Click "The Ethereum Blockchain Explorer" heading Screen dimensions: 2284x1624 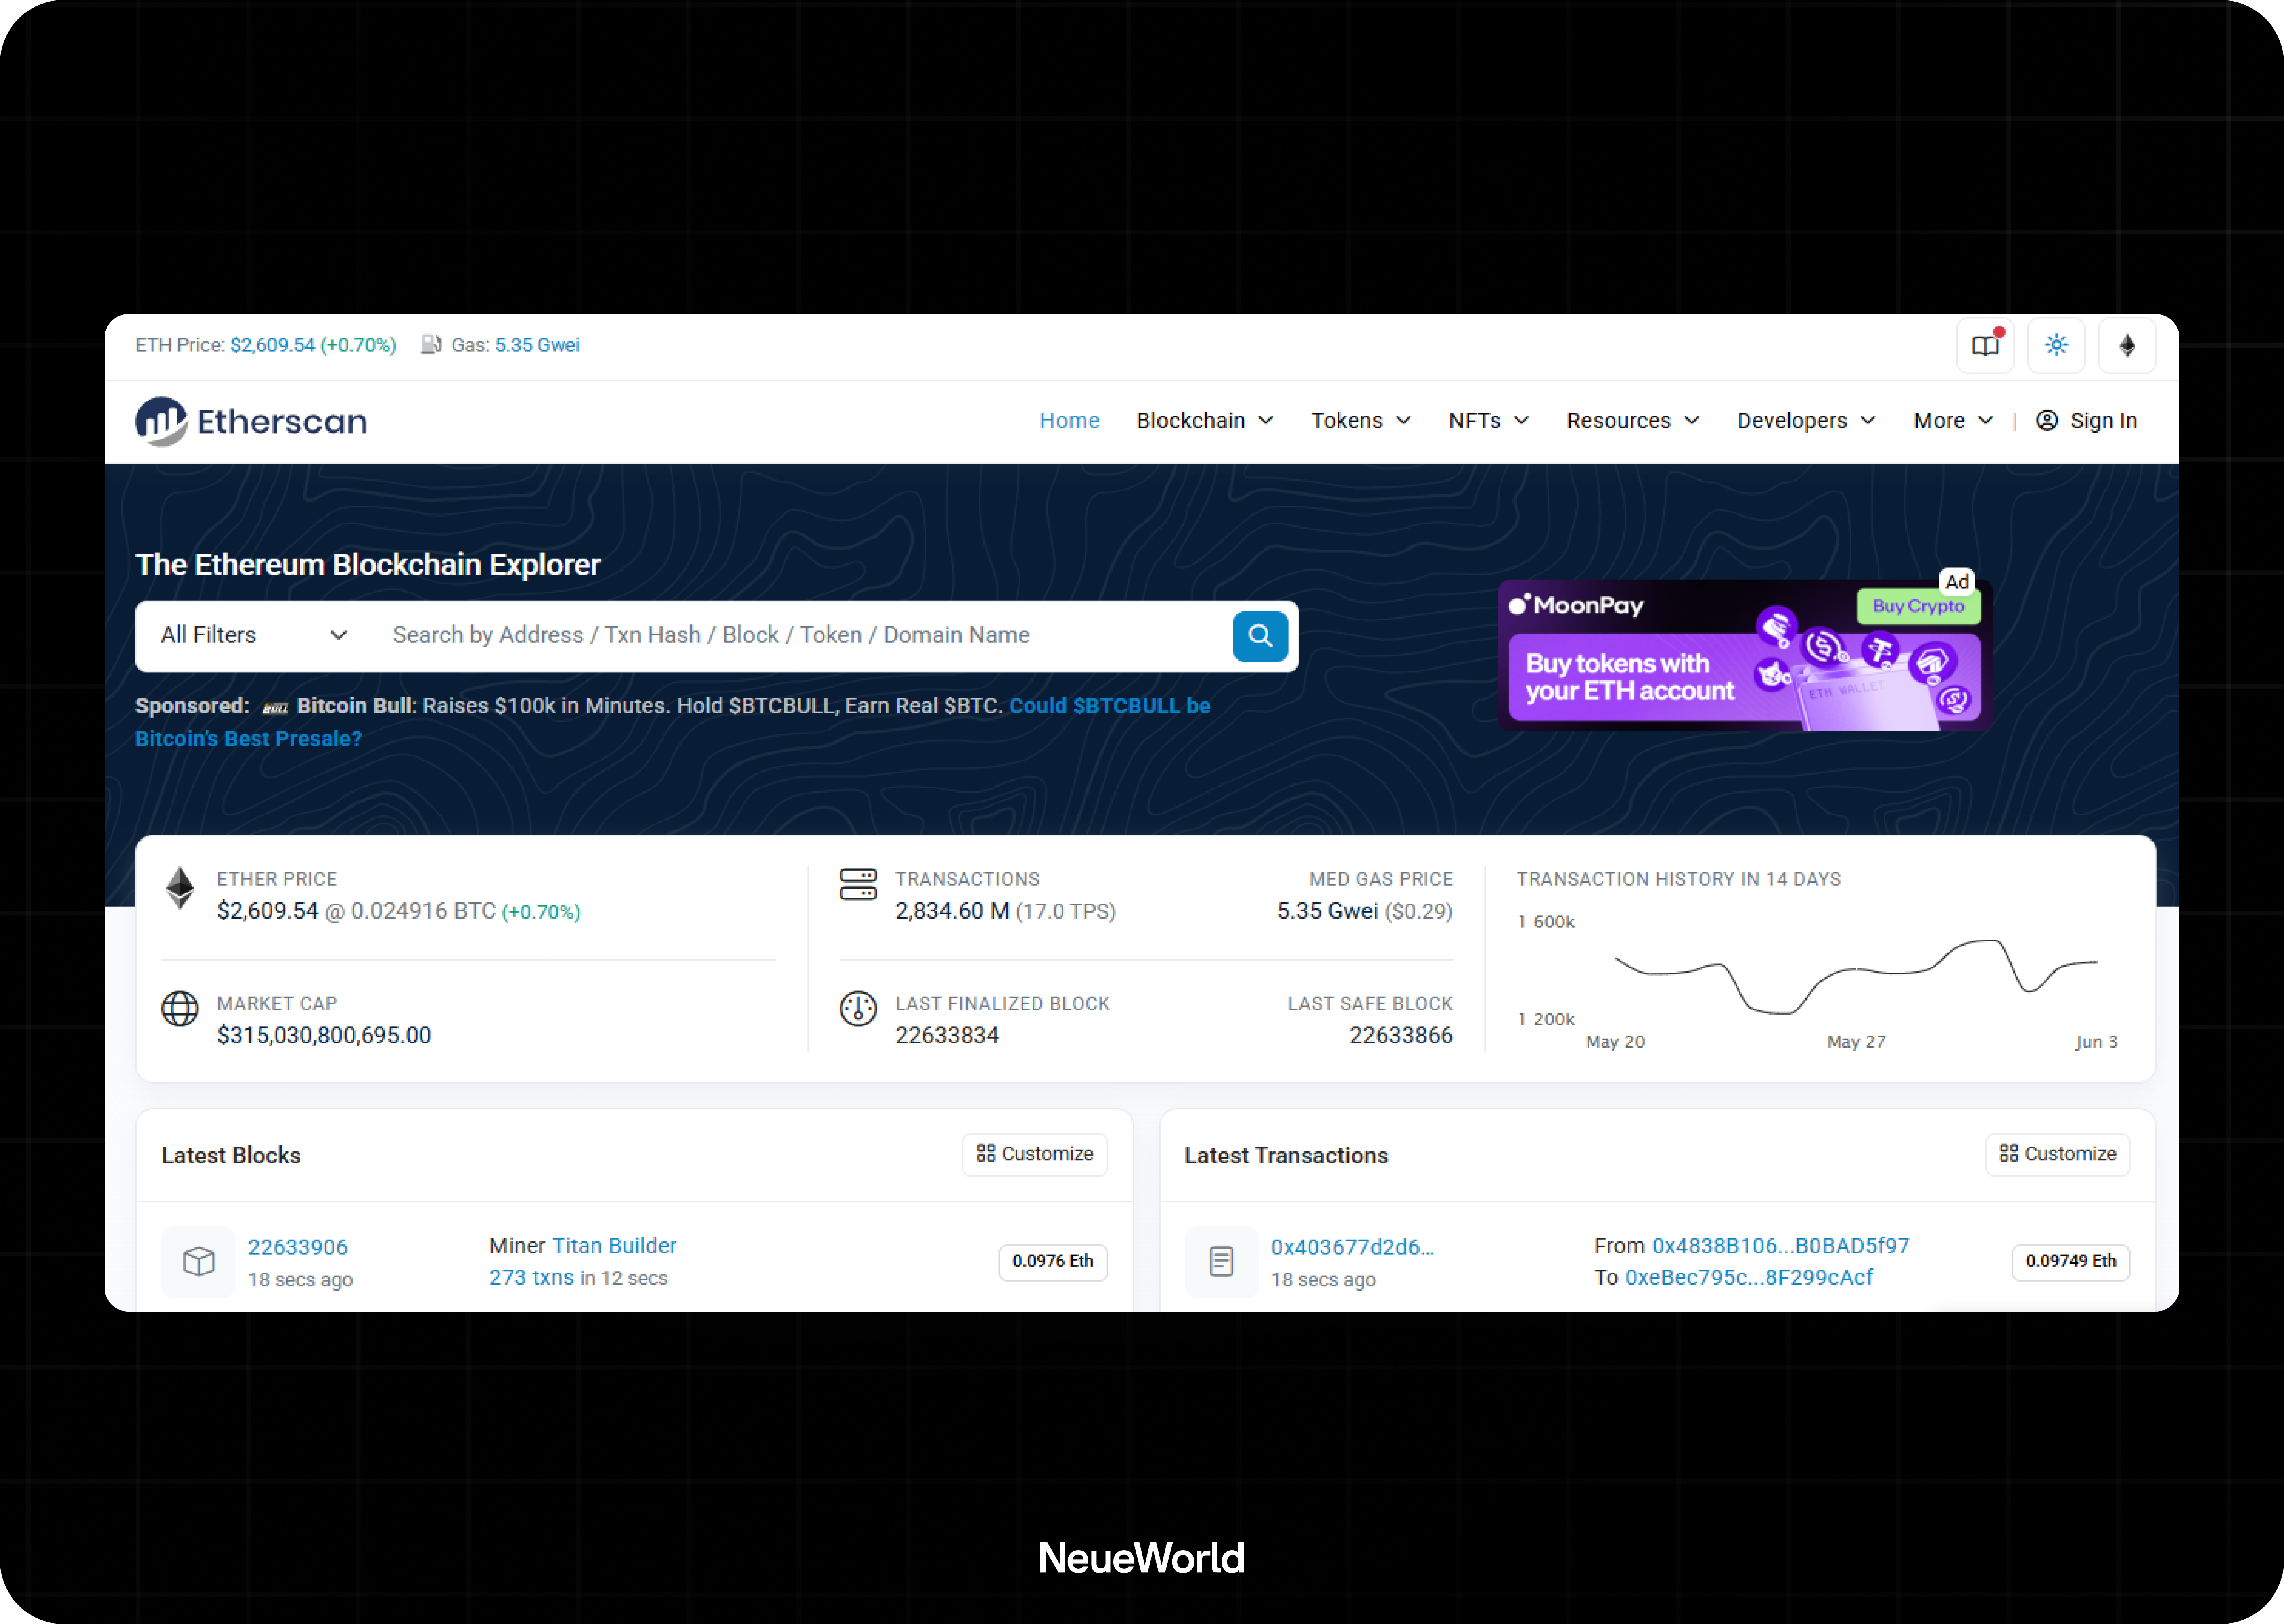(x=368, y=565)
